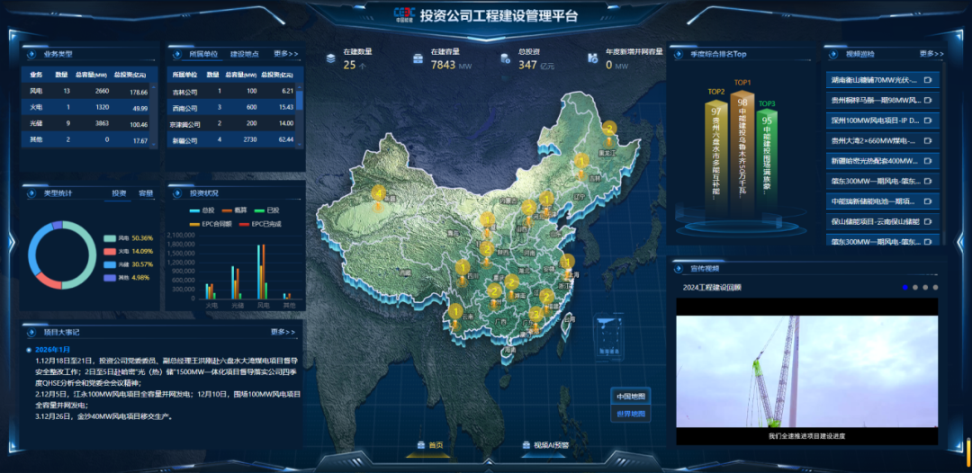Image resolution: width=972 pixels, height=473 pixels.
Task: Open the 视频AI预警 navigation button
Action: pos(545,444)
